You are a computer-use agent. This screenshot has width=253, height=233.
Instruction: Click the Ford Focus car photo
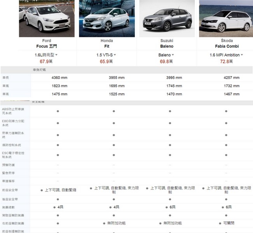pyautogui.click(x=47, y=19)
